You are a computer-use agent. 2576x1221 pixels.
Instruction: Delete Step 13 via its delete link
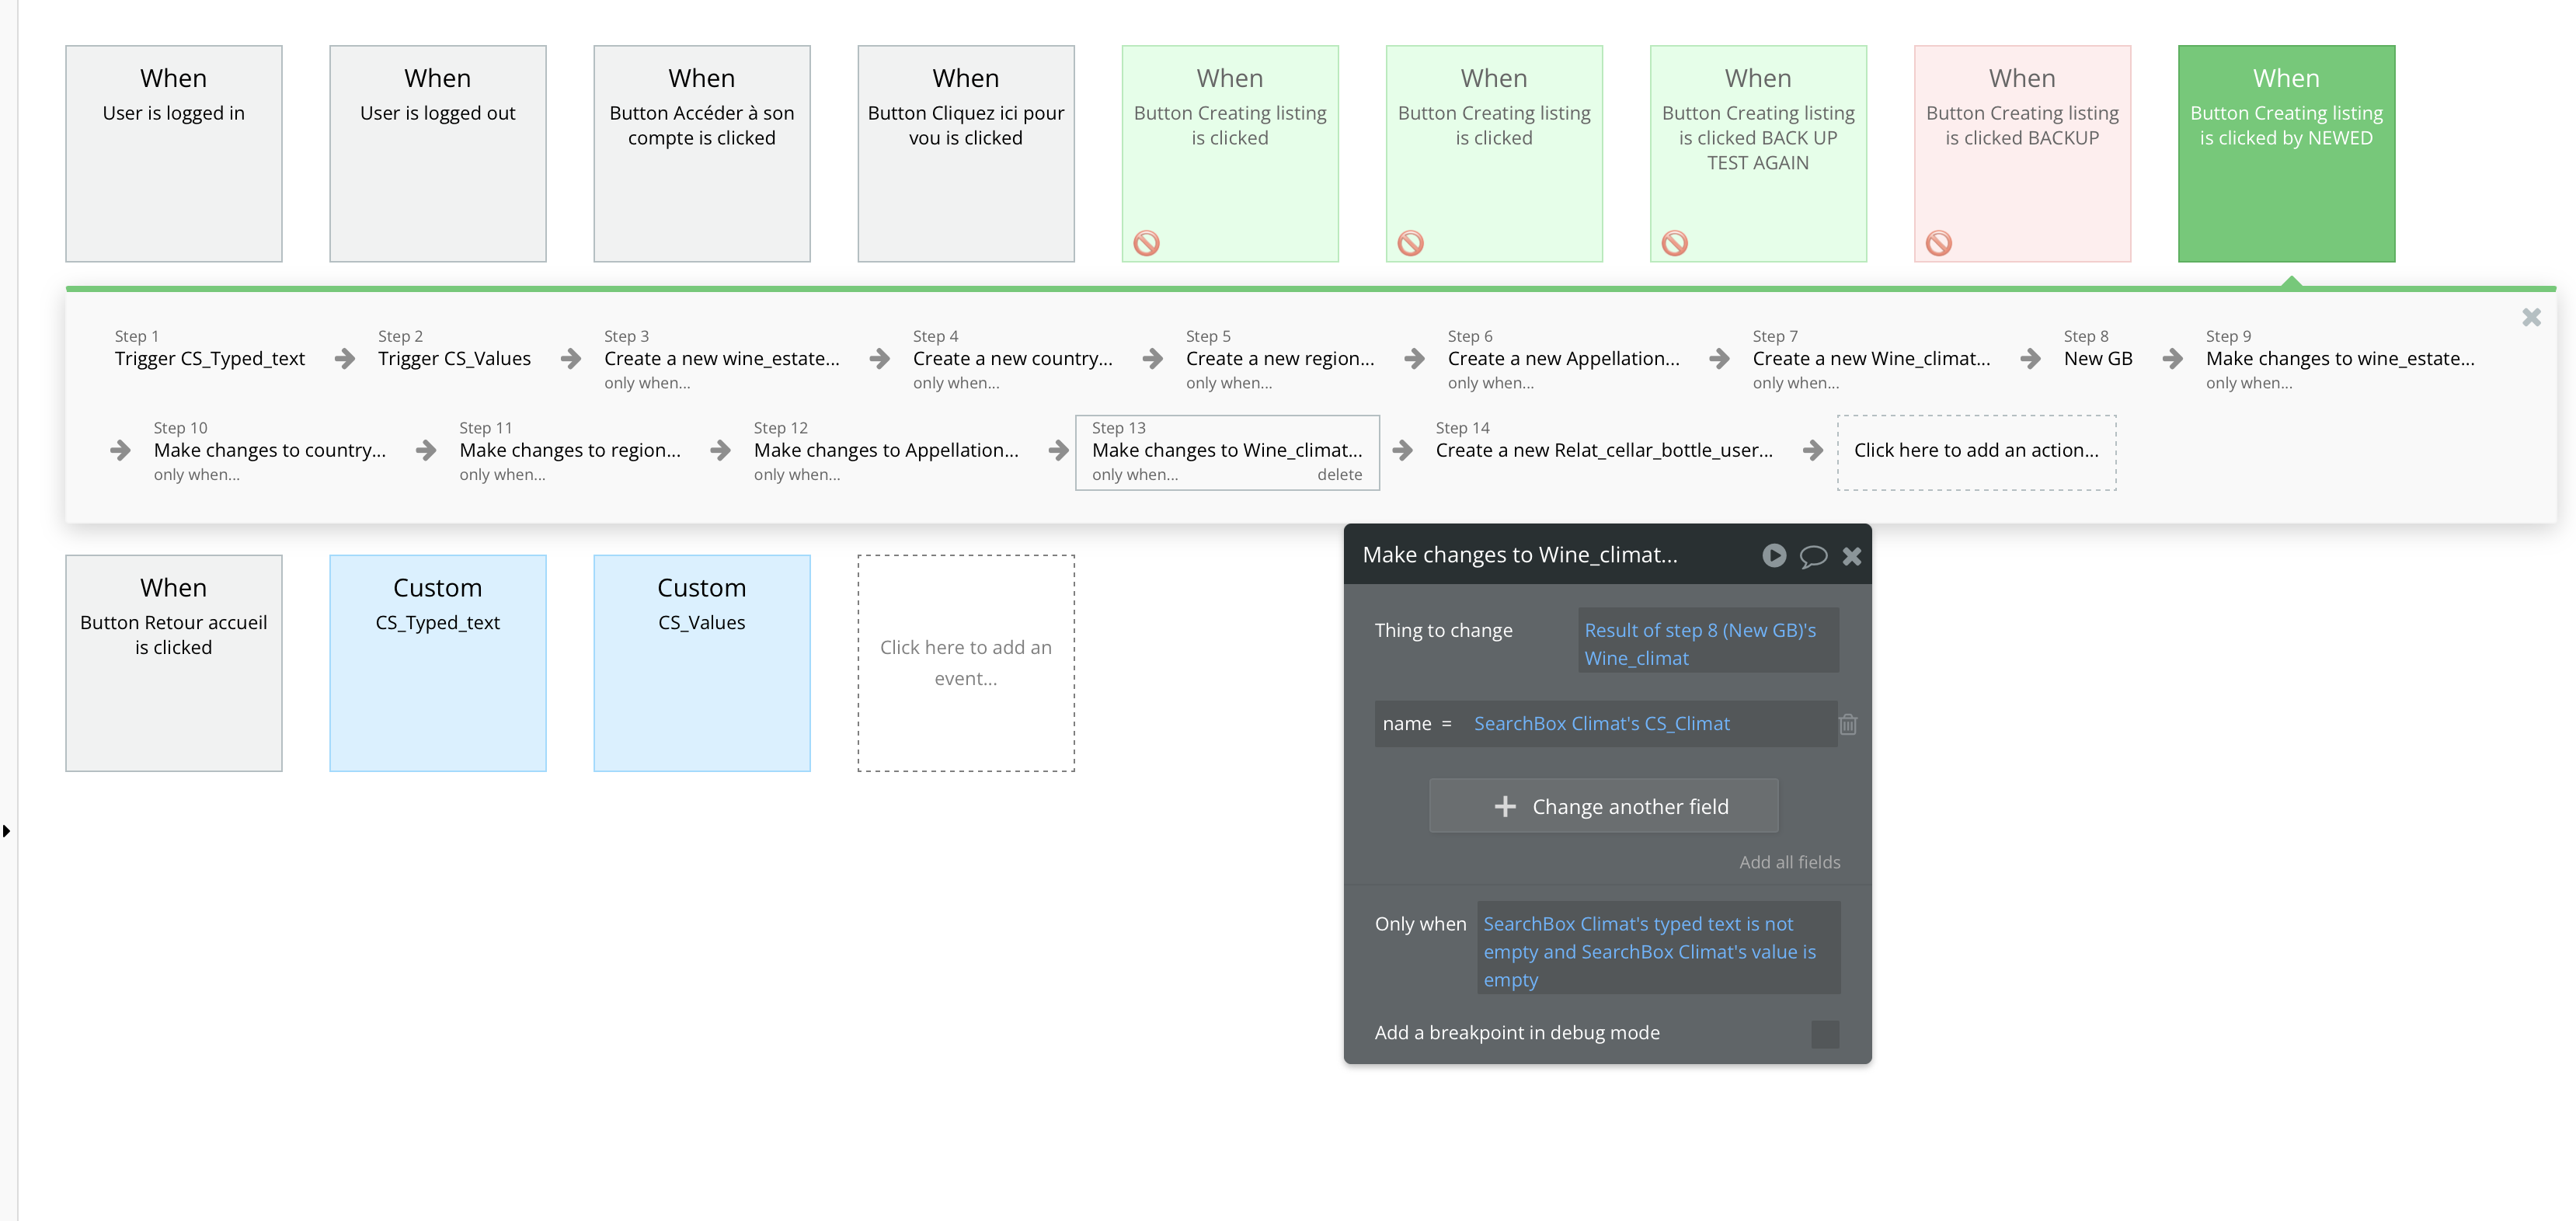[x=1339, y=475]
